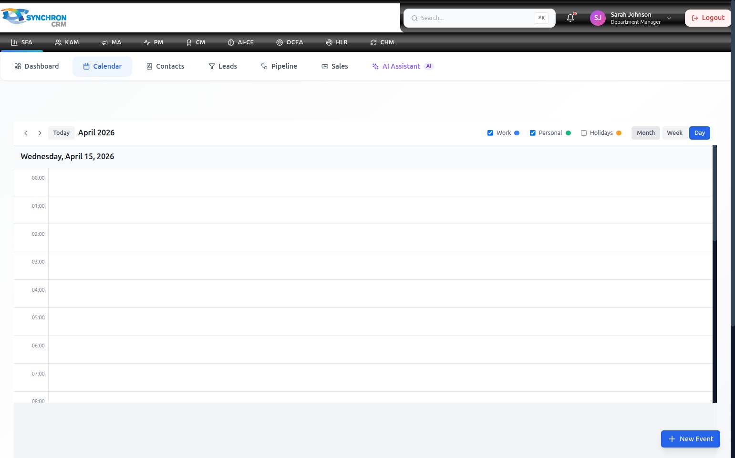This screenshot has height=458, width=735.
Task: Open the KAM module
Action: click(67, 42)
